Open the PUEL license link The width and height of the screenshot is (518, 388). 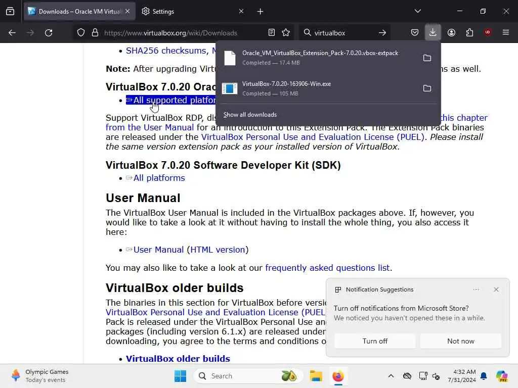coord(313,137)
